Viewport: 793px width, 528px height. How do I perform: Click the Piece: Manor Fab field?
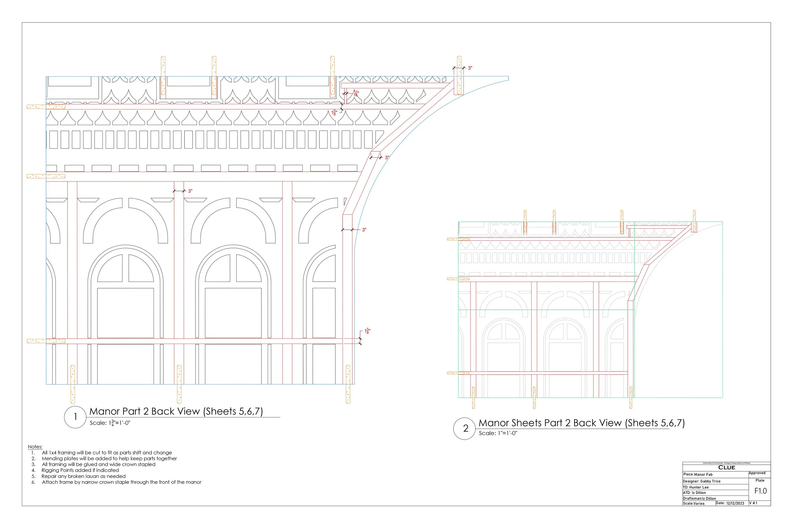[698, 474]
